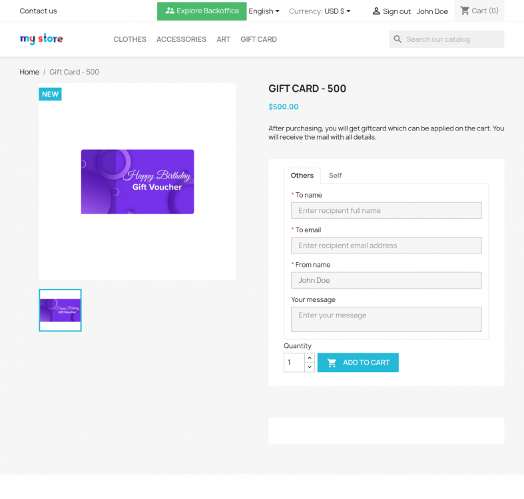Switch to the Self tab
This screenshot has height=499, width=524.
tap(335, 176)
